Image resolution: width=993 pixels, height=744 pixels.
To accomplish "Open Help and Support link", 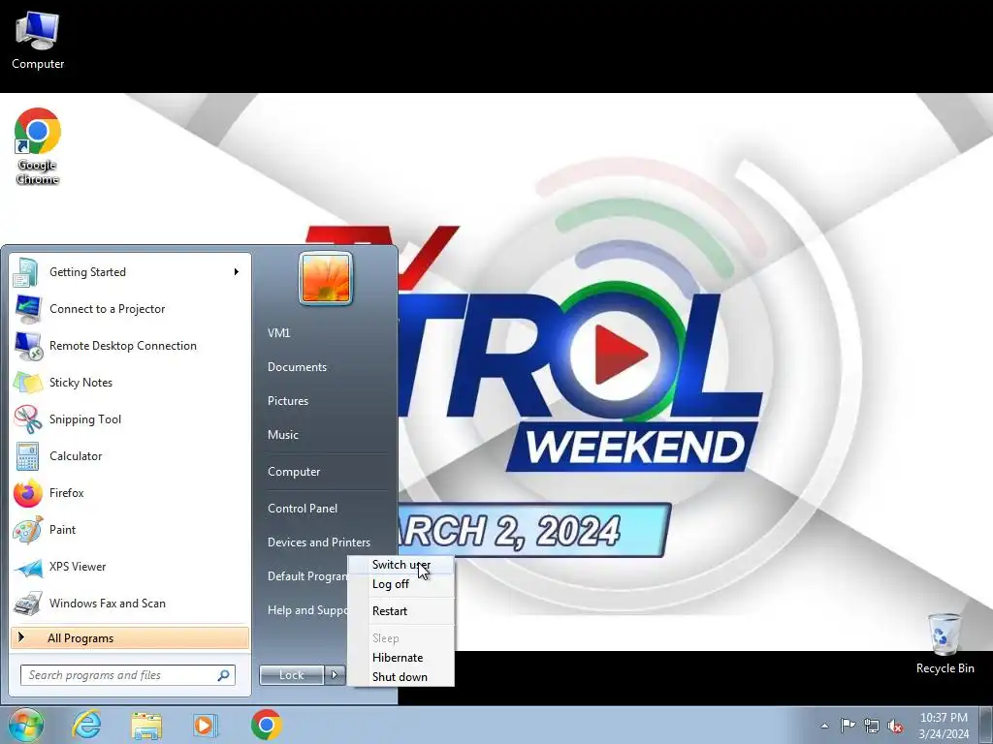I will (x=307, y=610).
